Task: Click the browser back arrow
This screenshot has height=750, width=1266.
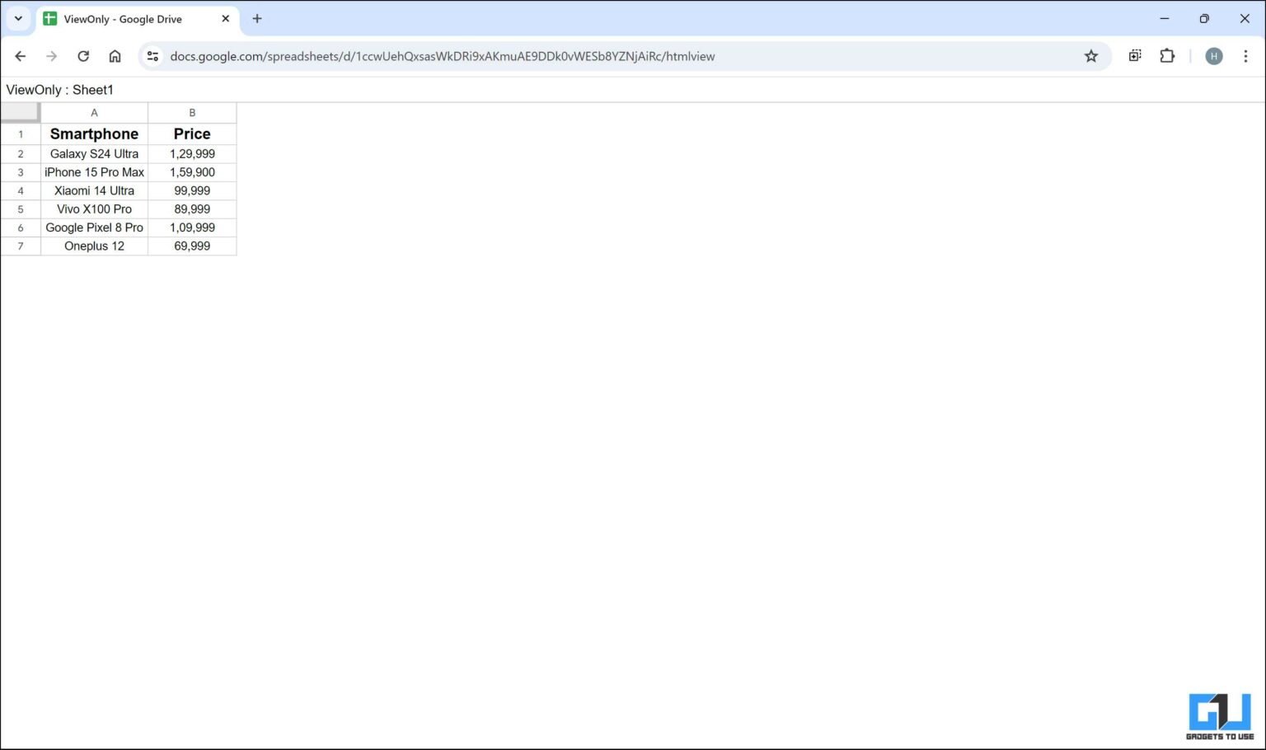Action: tap(21, 56)
